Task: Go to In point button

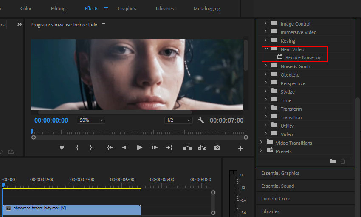Action: pos(110,148)
